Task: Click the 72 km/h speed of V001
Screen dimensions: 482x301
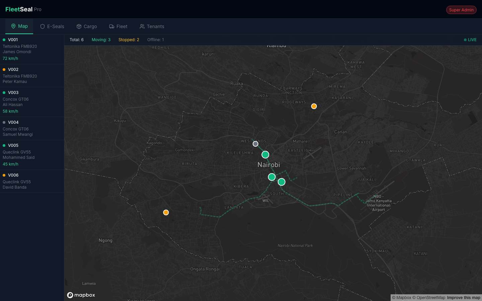Action: pyautogui.click(x=10, y=59)
